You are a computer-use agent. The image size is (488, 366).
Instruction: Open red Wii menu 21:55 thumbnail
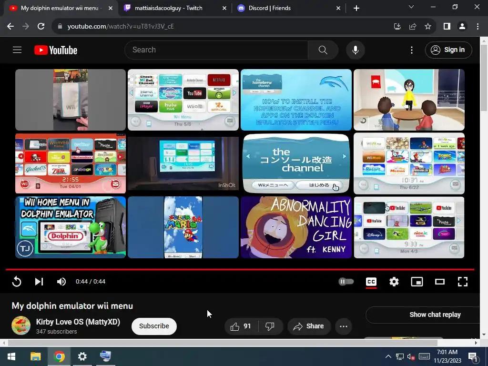[71, 164]
